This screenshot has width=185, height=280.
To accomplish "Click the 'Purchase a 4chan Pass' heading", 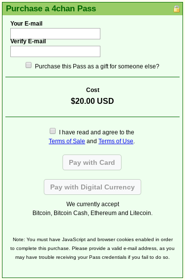I will click(x=51, y=8).
